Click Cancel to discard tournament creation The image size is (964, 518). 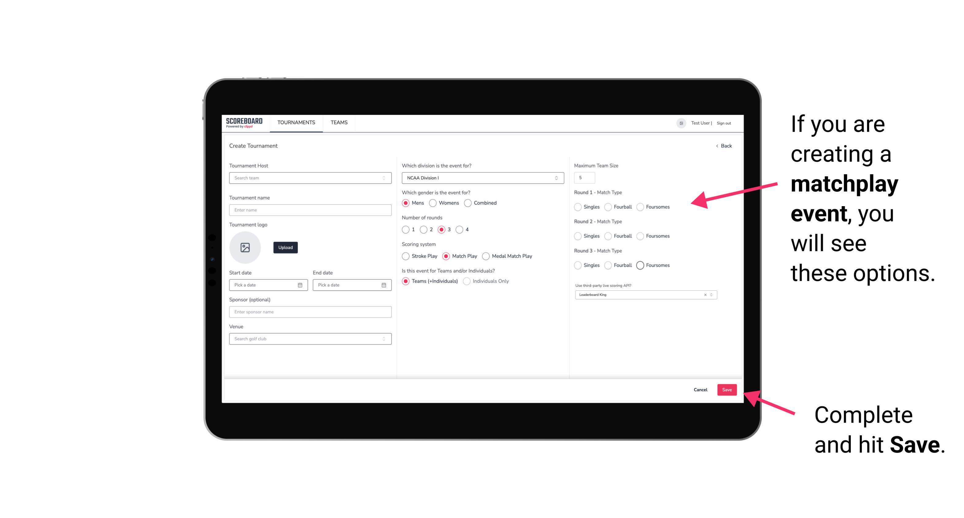[x=701, y=389]
